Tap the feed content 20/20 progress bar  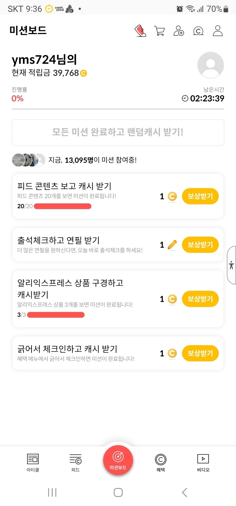(x=63, y=206)
